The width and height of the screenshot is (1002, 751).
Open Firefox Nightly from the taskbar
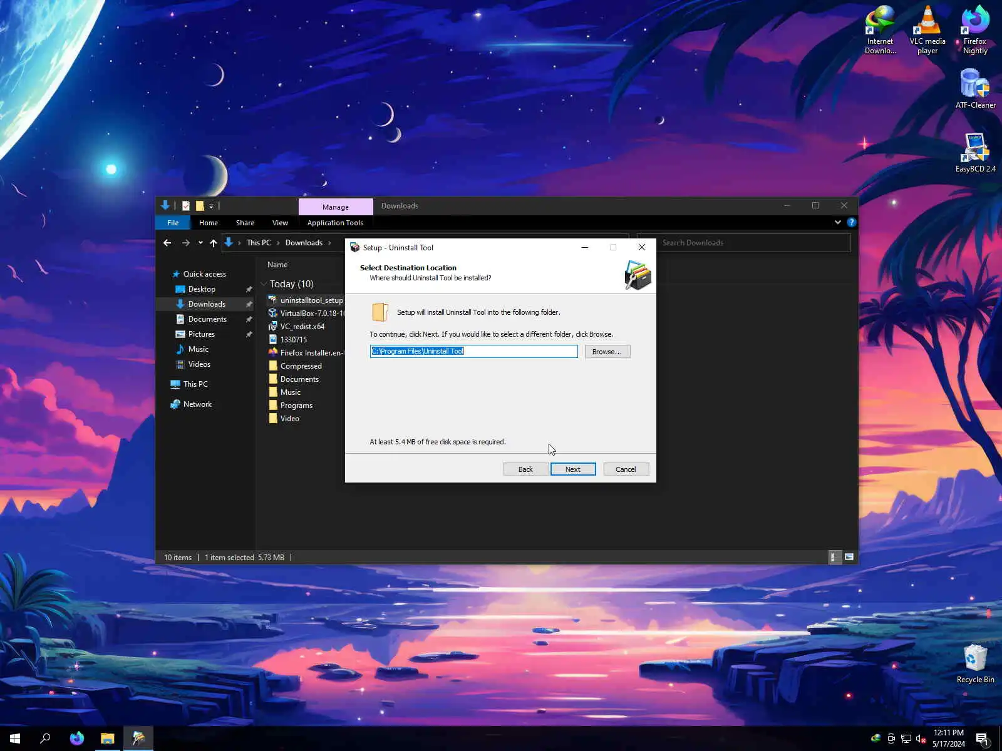77,738
